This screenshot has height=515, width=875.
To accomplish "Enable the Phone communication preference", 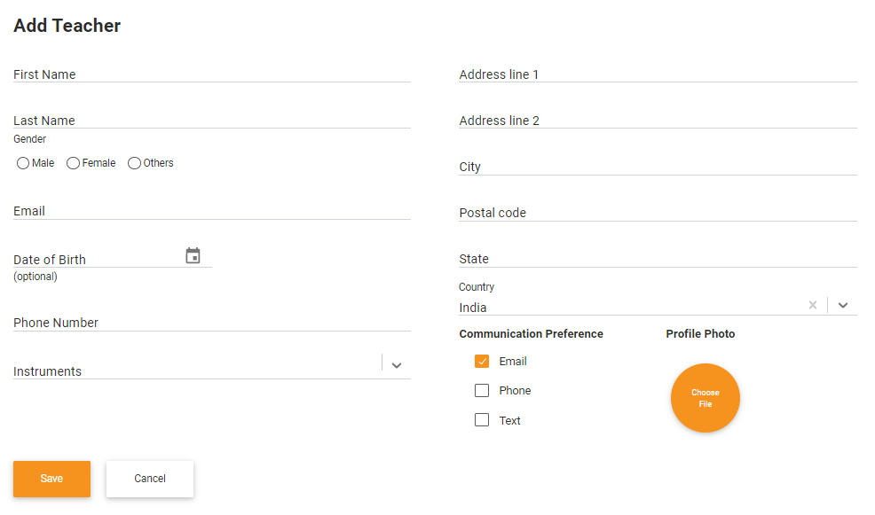I will point(482,390).
